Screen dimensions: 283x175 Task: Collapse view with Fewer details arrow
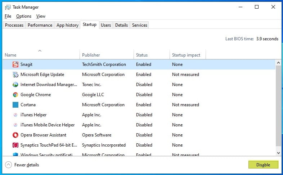8,165
